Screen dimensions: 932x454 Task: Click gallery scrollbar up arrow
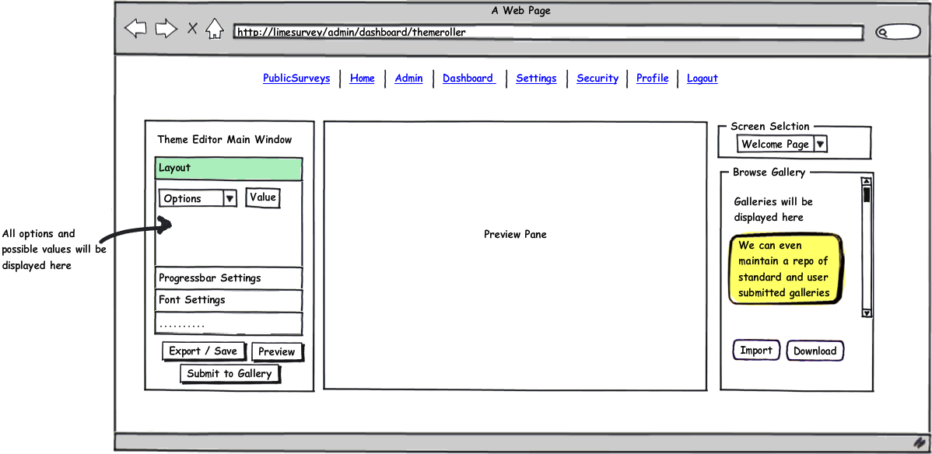click(866, 182)
